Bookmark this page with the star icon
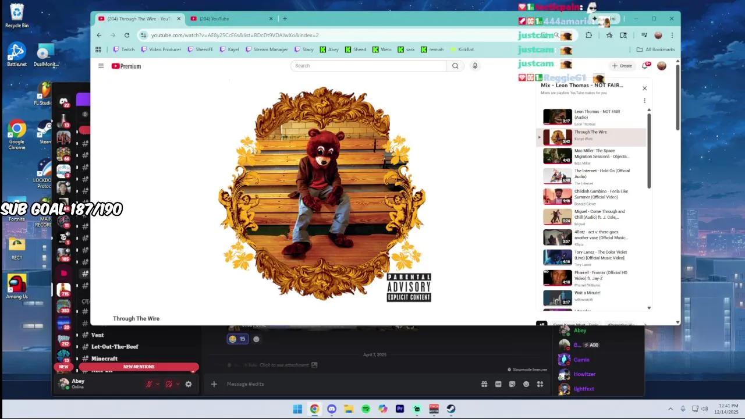Screen dimensions: 745x419 tap(609, 35)
